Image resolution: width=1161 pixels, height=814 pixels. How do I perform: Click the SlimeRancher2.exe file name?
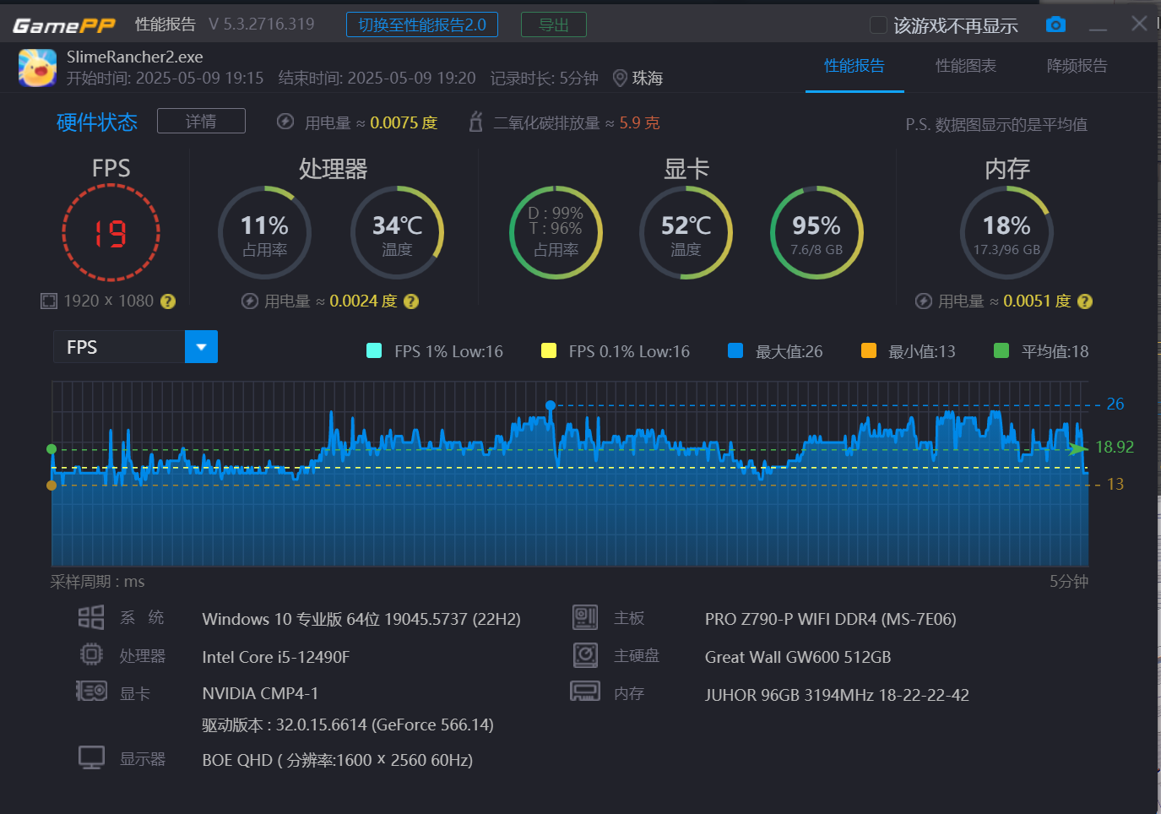[135, 57]
